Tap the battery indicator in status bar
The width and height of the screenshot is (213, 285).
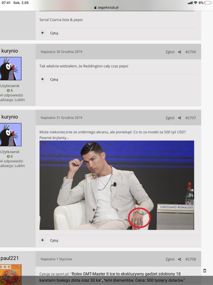(208, 3)
